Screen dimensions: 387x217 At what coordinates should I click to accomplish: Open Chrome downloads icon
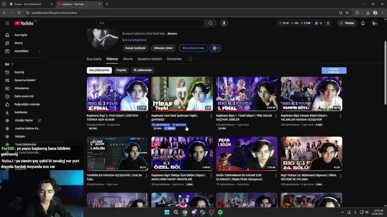click(x=368, y=13)
